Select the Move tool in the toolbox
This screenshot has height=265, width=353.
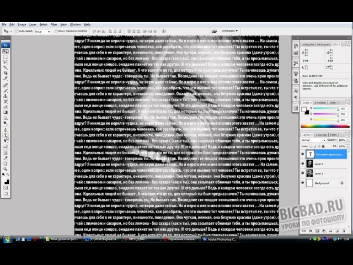point(6,51)
